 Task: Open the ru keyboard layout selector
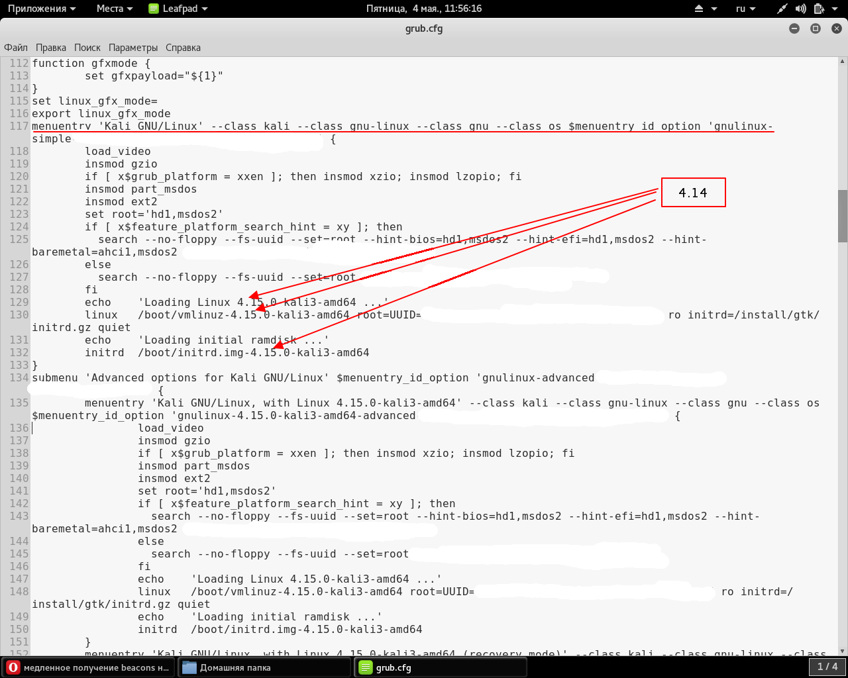pyautogui.click(x=745, y=9)
